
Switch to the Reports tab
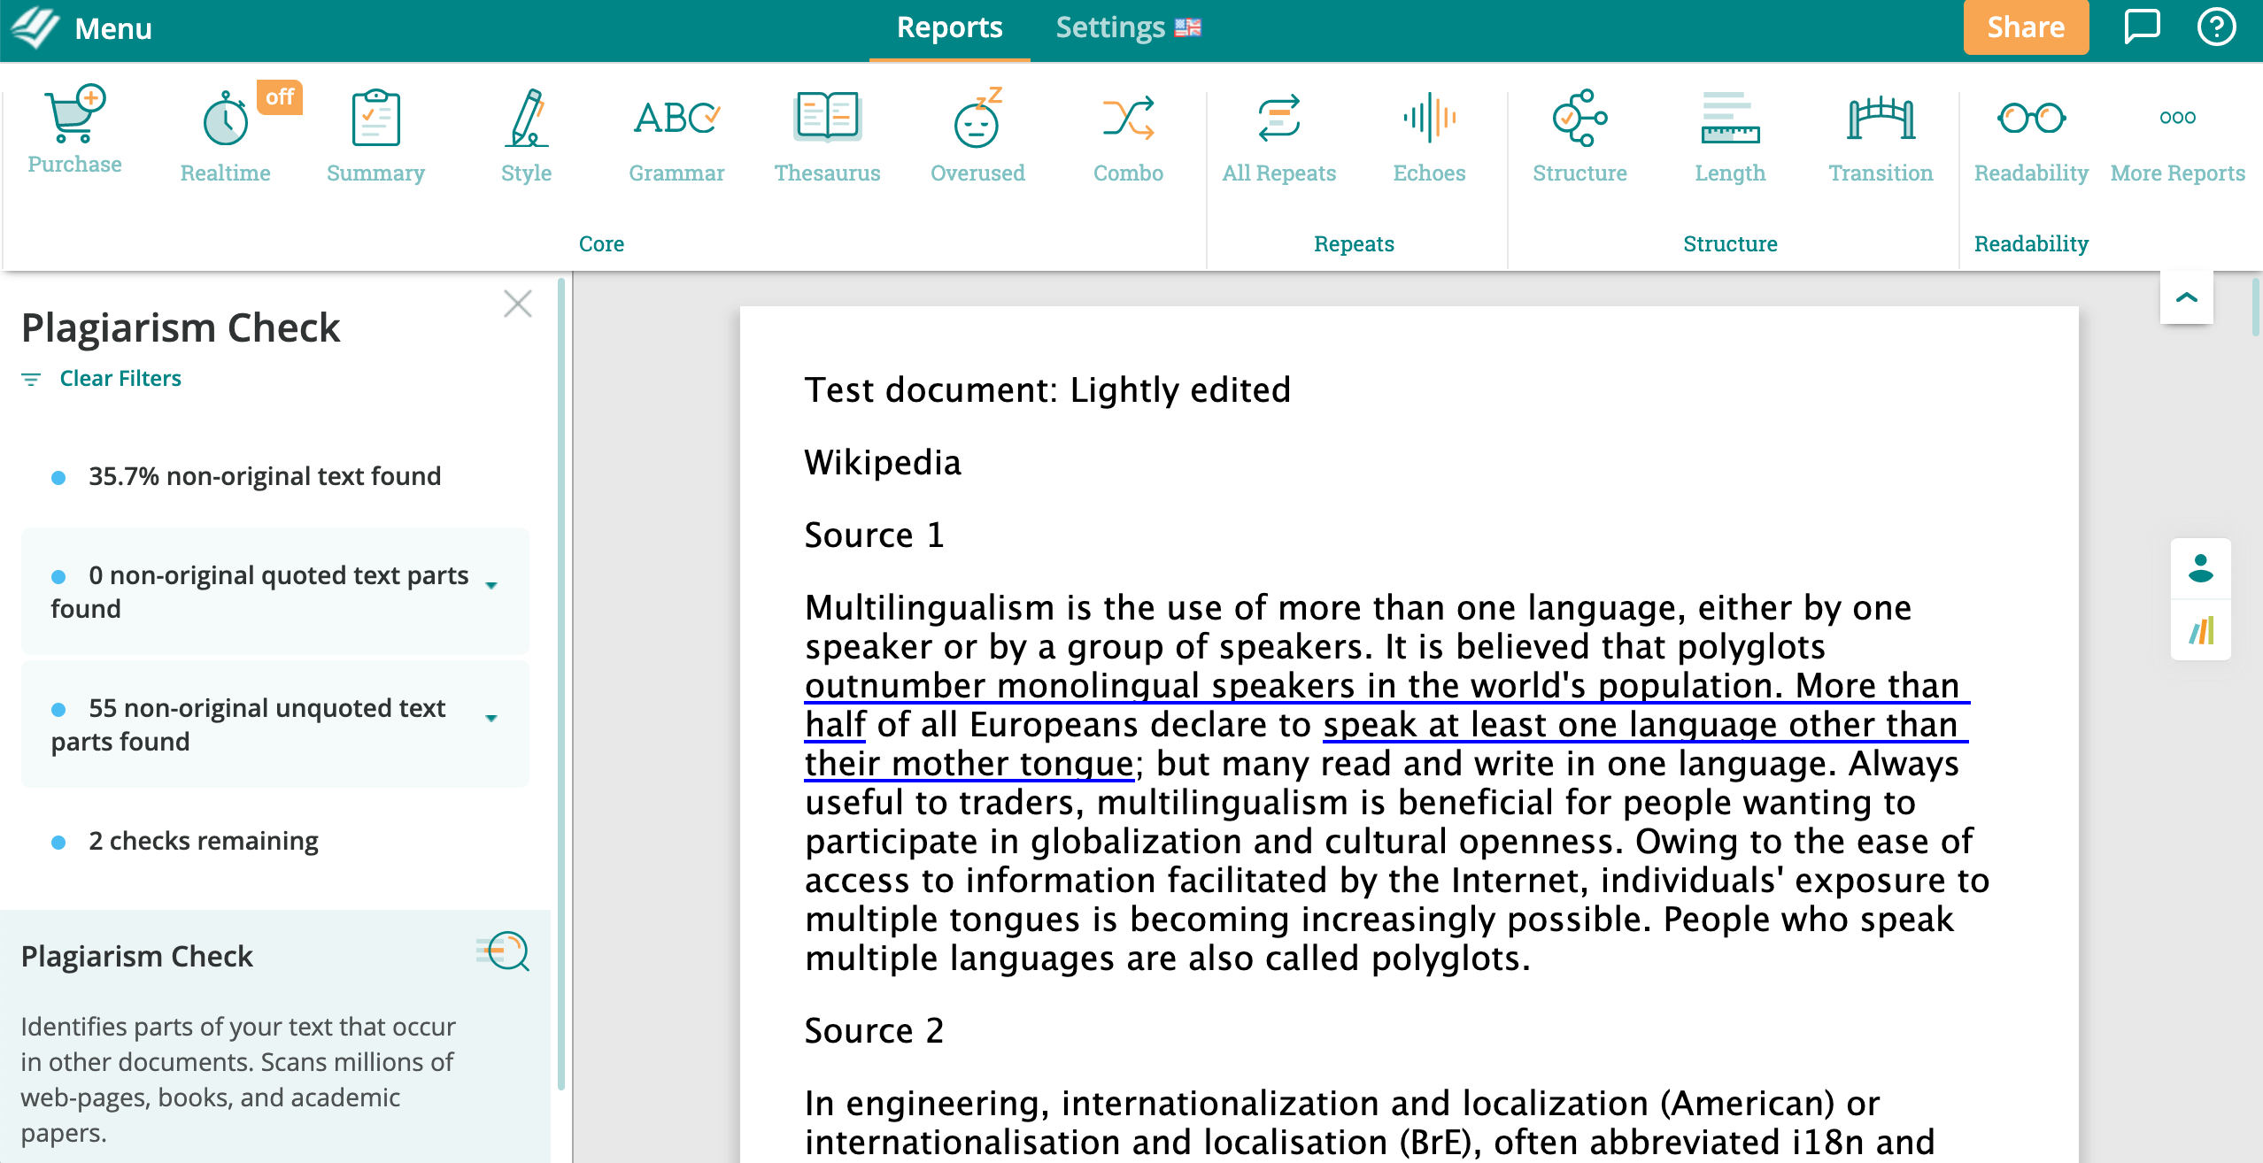(x=949, y=27)
